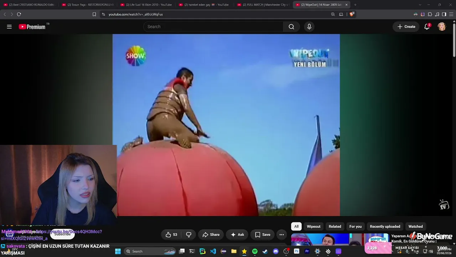This screenshot has height=257, width=456.
Task: Select the Watched filter chip
Action: tap(415, 226)
